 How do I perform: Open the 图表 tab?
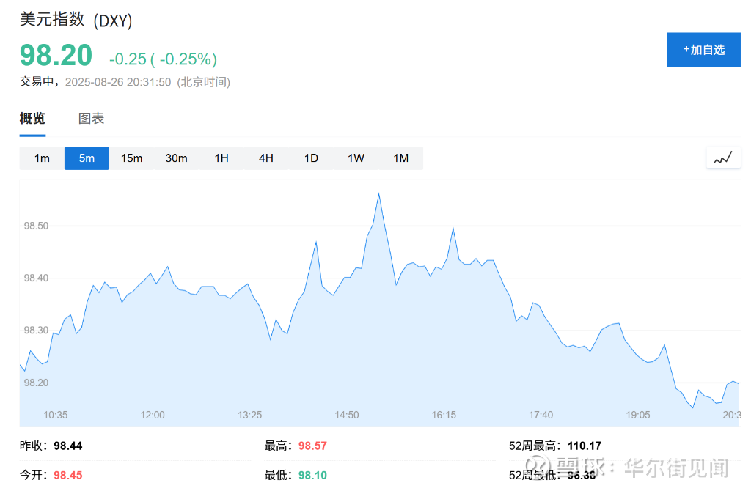92,119
